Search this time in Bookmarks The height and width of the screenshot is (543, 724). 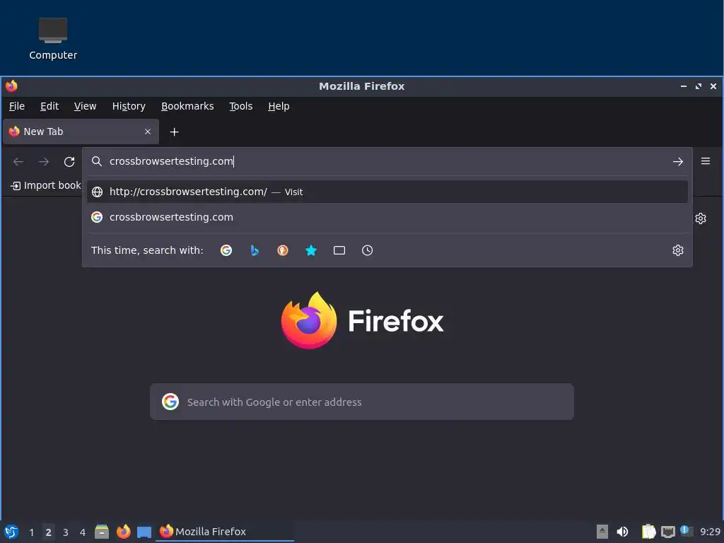(311, 250)
